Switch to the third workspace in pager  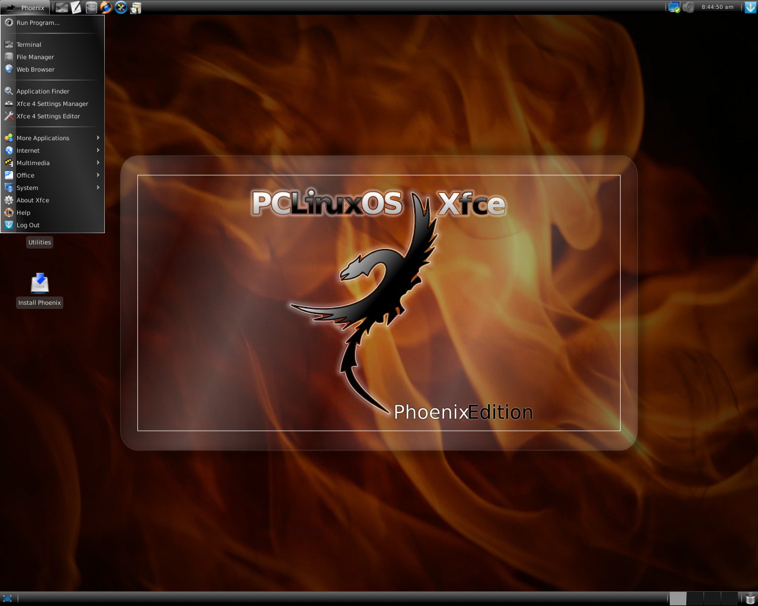pos(712,598)
